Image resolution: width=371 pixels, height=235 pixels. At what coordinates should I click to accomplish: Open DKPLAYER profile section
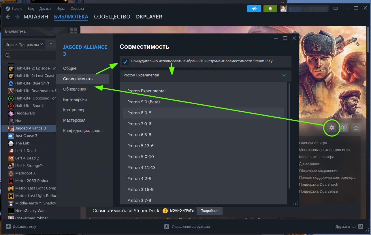click(149, 17)
